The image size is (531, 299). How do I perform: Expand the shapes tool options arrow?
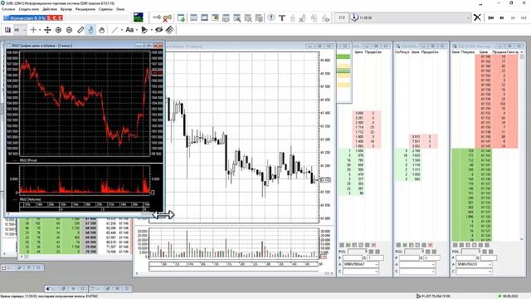click(x=151, y=30)
